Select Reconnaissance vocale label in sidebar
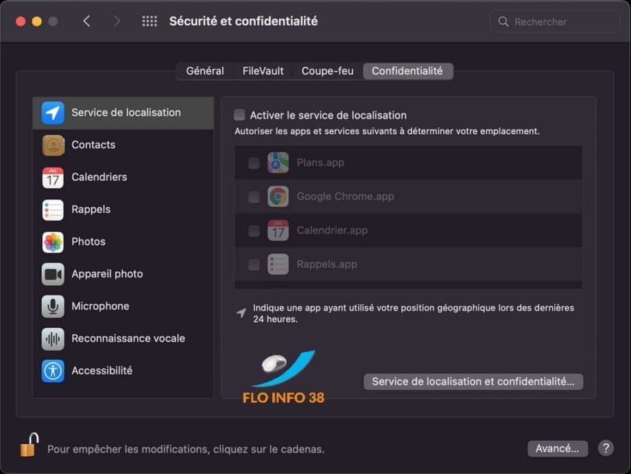Screen dimensions: 631x474 point(128,338)
